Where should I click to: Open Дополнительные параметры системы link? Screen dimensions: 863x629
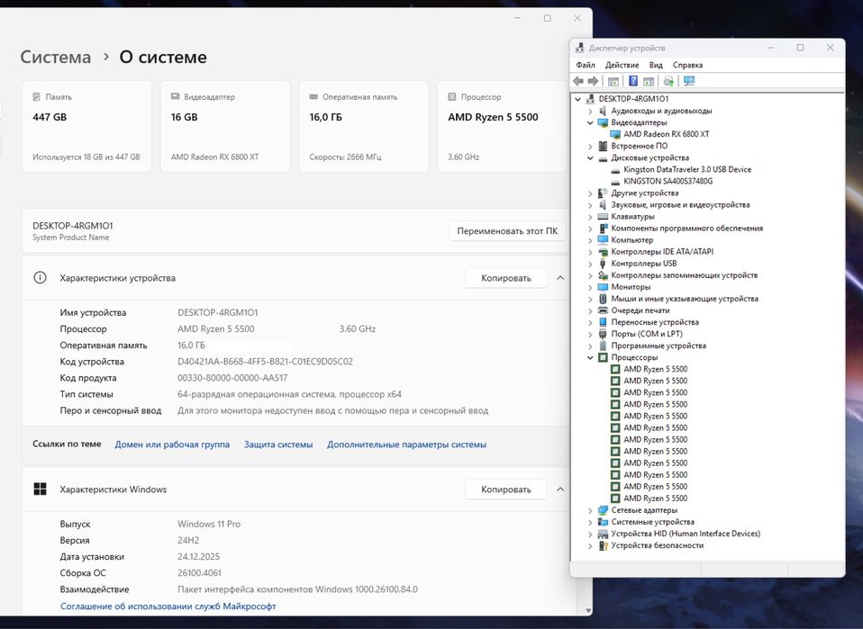tap(407, 445)
